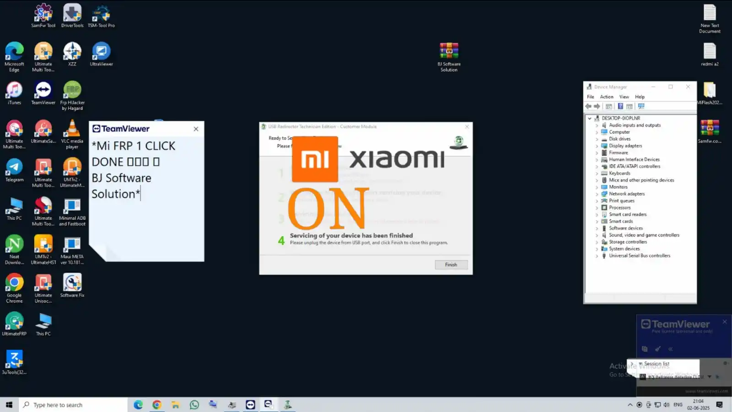This screenshot has height=412, width=732.
Task: Select Processors in device tree
Action: point(619,207)
